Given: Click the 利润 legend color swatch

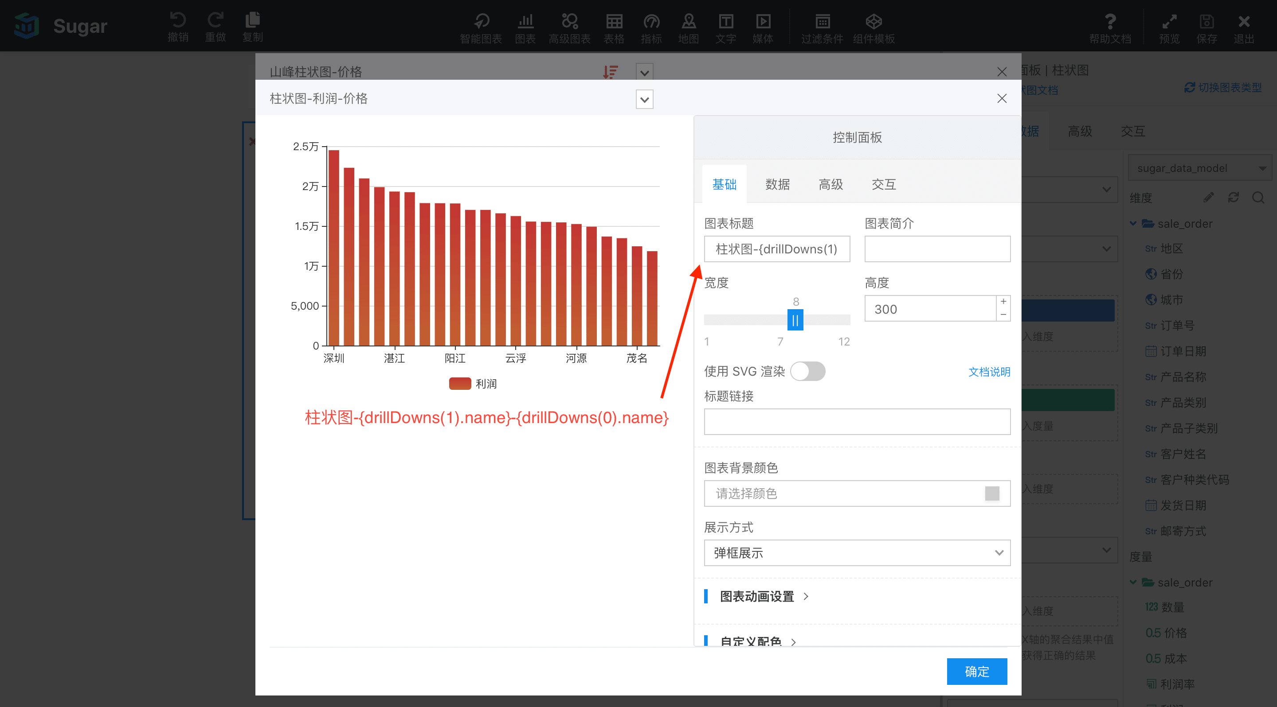Looking at the screenshot, I should [460, 384].
